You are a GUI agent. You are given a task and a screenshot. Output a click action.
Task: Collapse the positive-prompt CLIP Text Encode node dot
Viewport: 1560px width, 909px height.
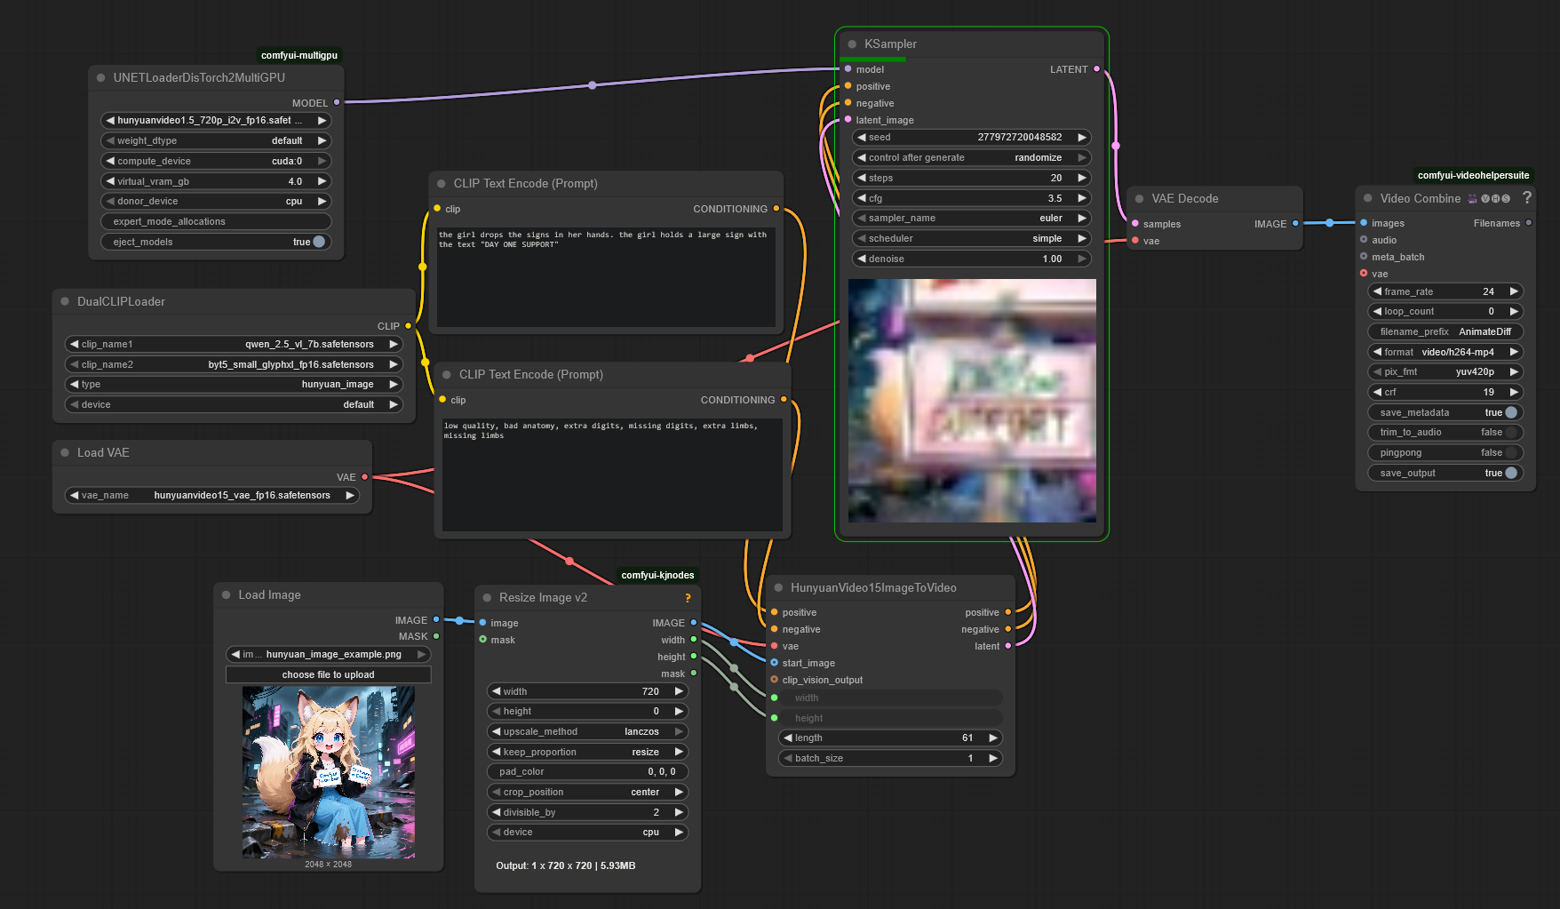pyautogui.click(x=442, y=183)
